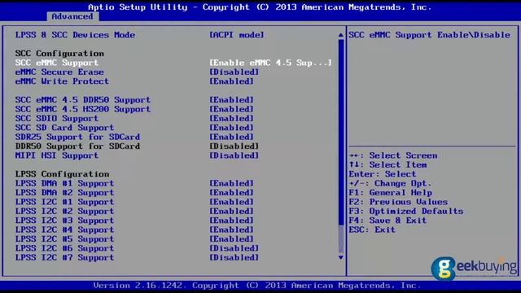Viewport: 521px width, 293px height.
Task: Select SCC eMMC Support row
Action: coord(57,63)
